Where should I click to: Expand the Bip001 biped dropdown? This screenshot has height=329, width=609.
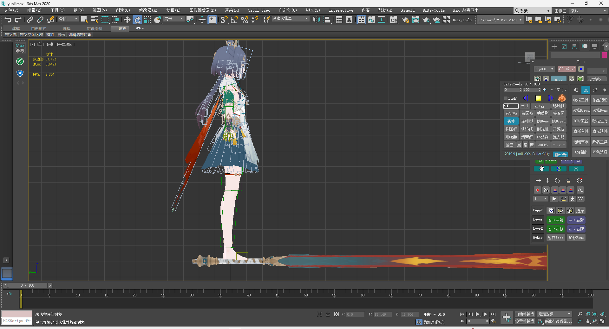point(544,69)
